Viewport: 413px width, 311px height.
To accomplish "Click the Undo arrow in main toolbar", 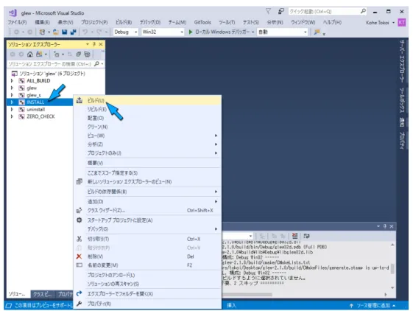I will click(x=85, y=32).
